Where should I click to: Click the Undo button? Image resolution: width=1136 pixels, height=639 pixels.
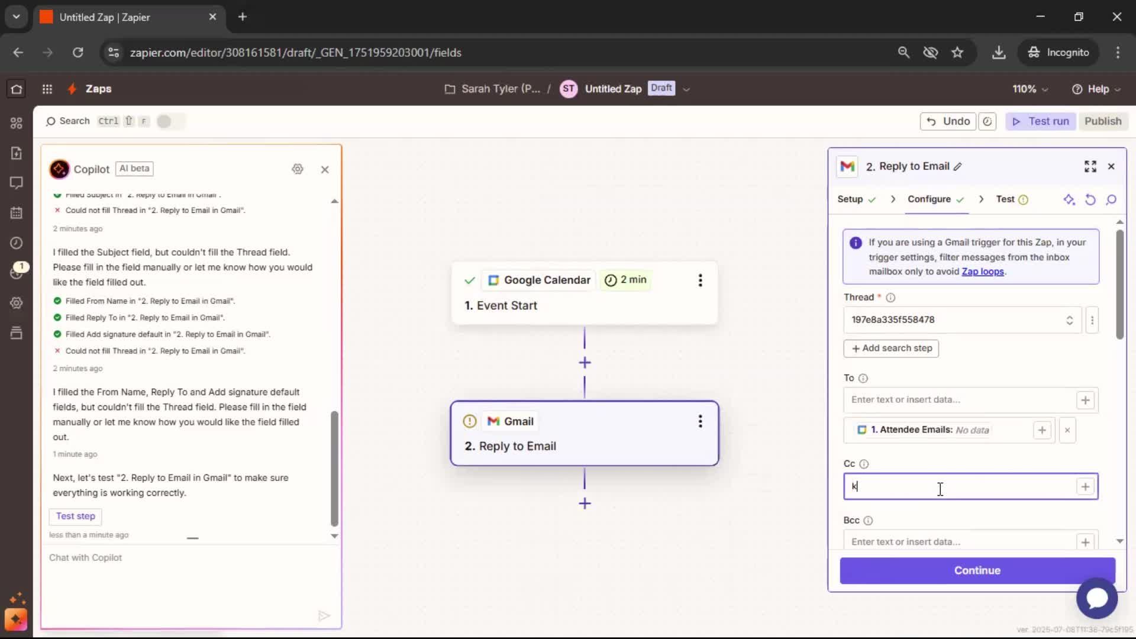click(948, 121)
